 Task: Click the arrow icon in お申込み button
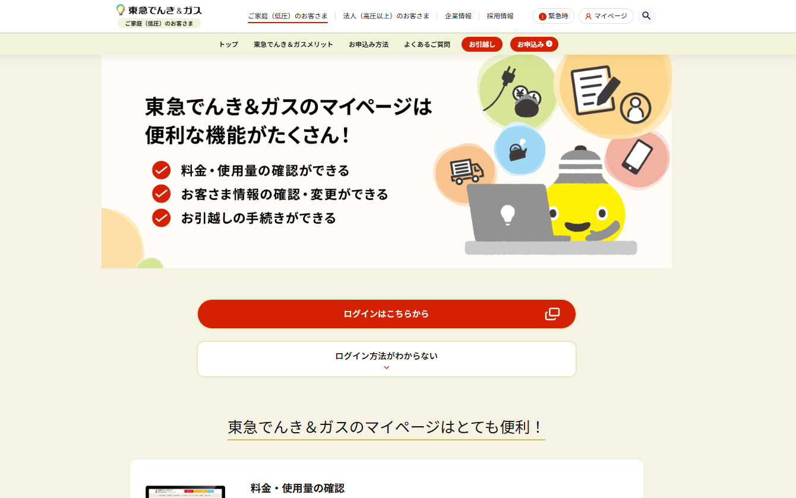click(x=549, y=44)
